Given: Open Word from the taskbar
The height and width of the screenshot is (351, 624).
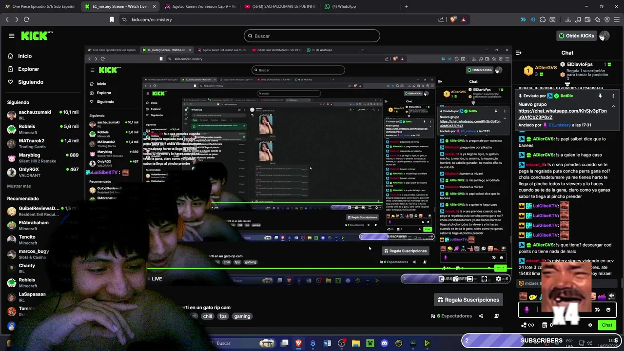Looking at the screenshot, I should click(x=327, y=343).
